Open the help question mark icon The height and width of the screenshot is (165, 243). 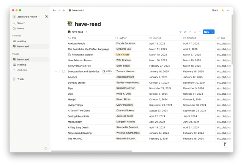tap(46, 148)
